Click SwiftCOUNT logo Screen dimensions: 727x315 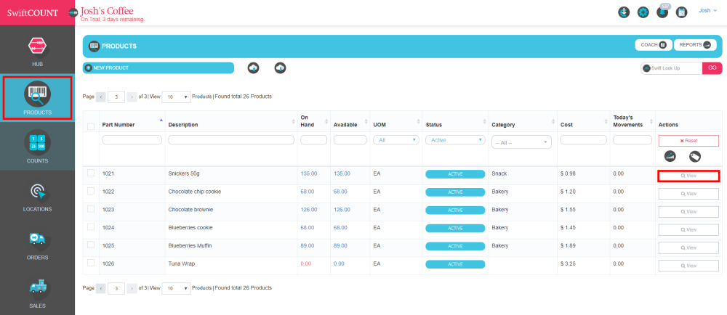(33, 12)
